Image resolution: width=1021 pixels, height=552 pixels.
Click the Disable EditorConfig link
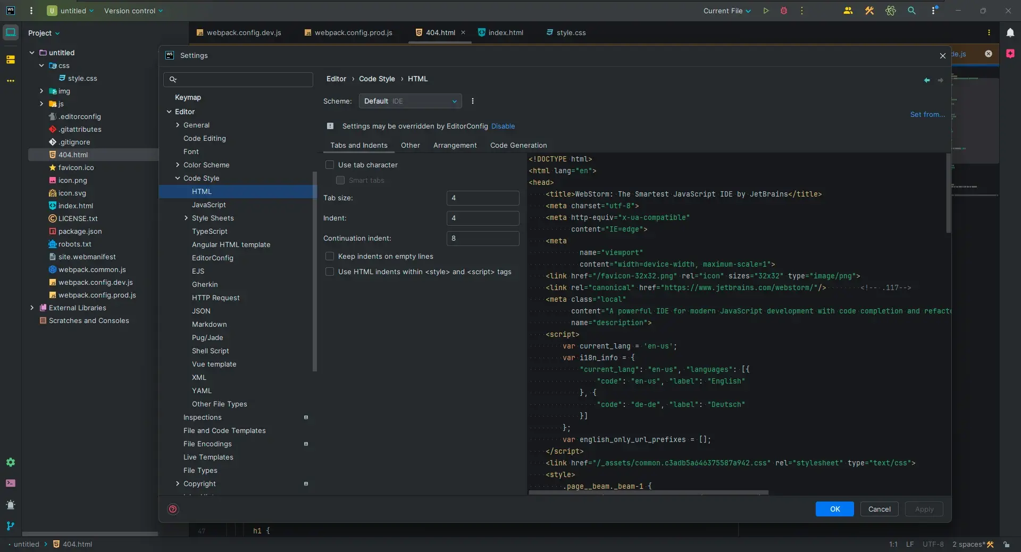[x=503, y=126]
